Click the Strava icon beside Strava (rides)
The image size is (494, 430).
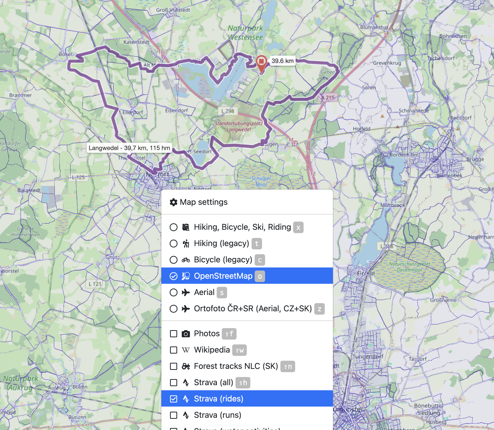click(186, 399)
